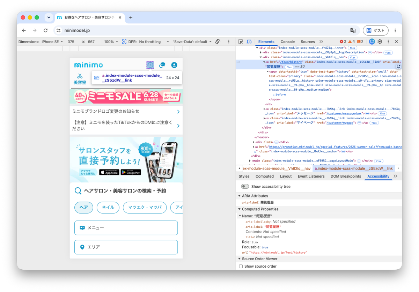This screenshot has width=419, height=292.
Task: Collapse the ARIA Attributes section
Action: [x=239, y=196]
